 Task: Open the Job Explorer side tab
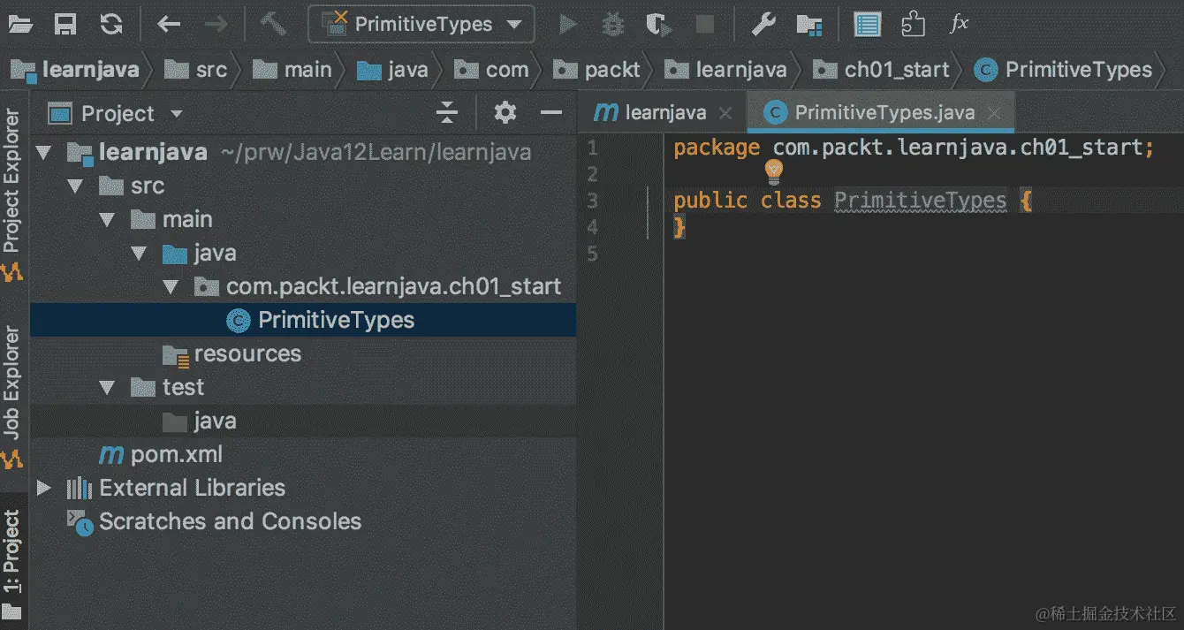[12, 396]
